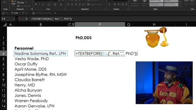Decrease the indent
This screenshot has width=196, height=110.
(80, 5)
